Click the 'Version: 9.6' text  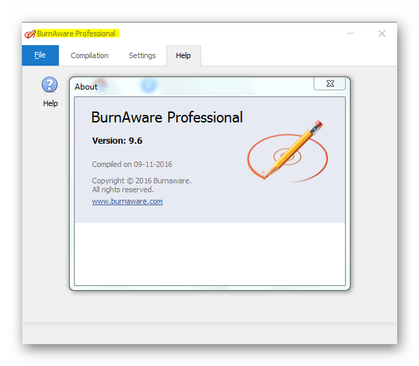coord(117,141)
